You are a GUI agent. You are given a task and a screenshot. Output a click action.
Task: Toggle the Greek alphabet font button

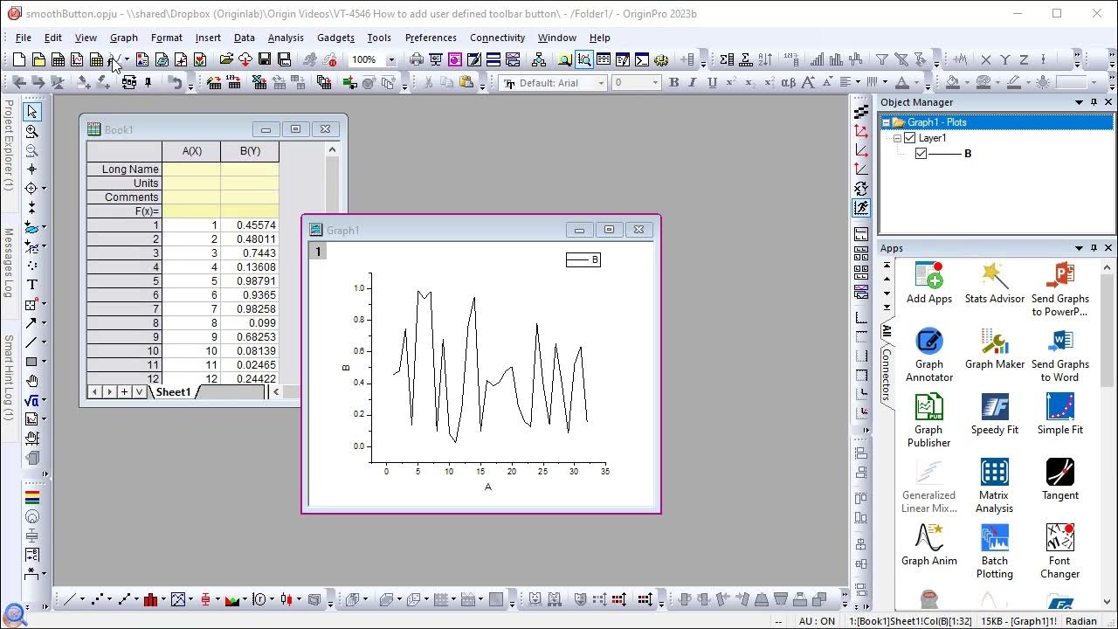[788, 83]
